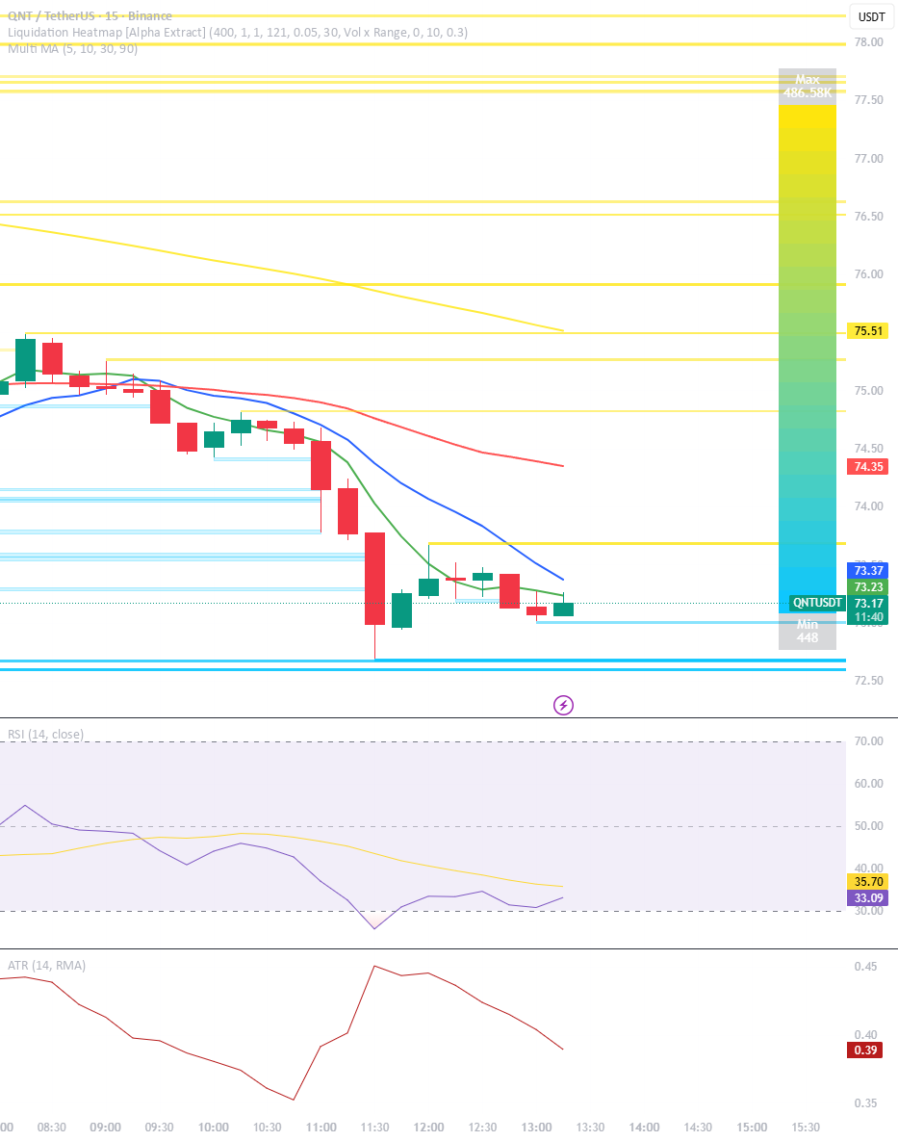Click the 13:30 time axis label
The height and width of the screenshot is (1141, 898).
590,1128
